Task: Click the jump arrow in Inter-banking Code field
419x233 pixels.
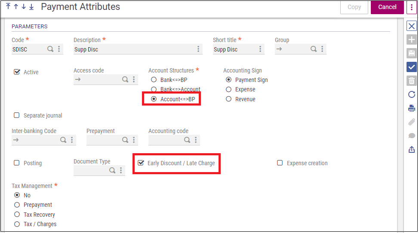Action: (16, 140)
